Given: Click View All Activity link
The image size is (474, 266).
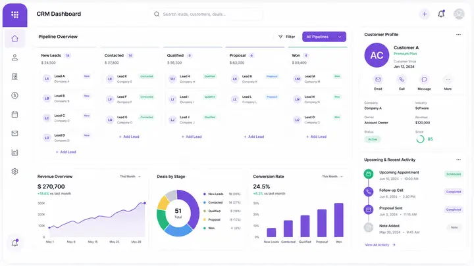Looking at the screenshot, I should pos(380,245).
